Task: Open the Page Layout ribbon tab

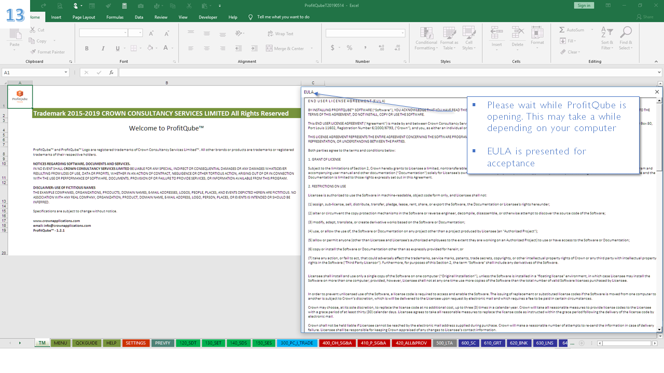Action: [x=84, y=17]
